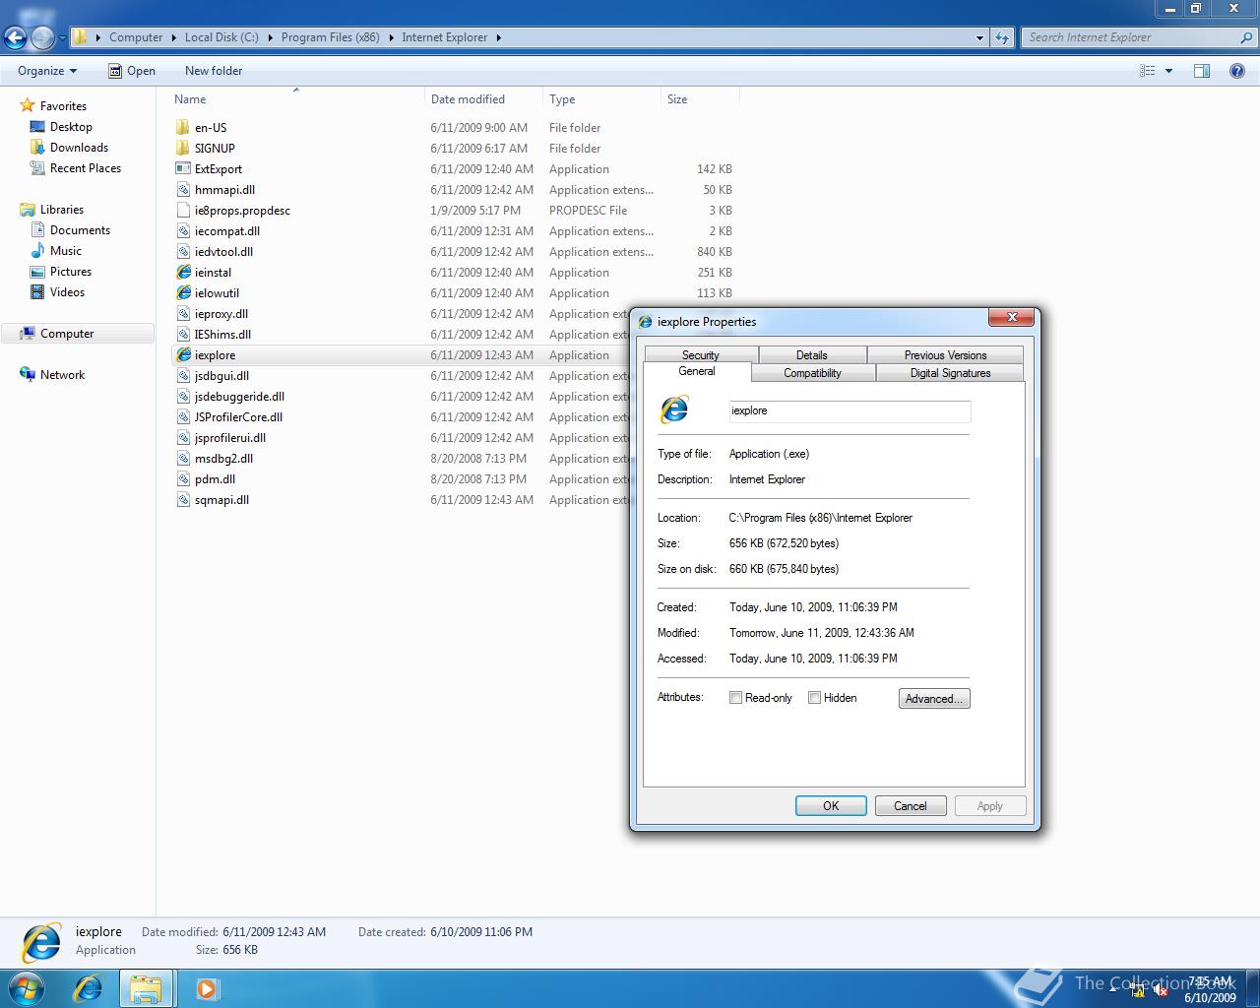Screen dimensions: 1260x1008
Task: Create a New folder from toolbar
Action: tap(214, 71)
